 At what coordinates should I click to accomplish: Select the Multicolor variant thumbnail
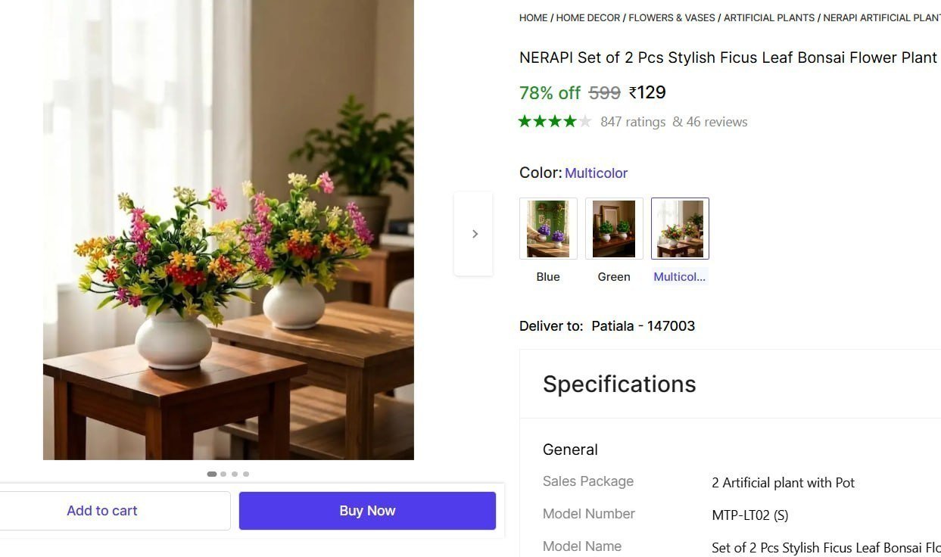(x=680, y=229)
